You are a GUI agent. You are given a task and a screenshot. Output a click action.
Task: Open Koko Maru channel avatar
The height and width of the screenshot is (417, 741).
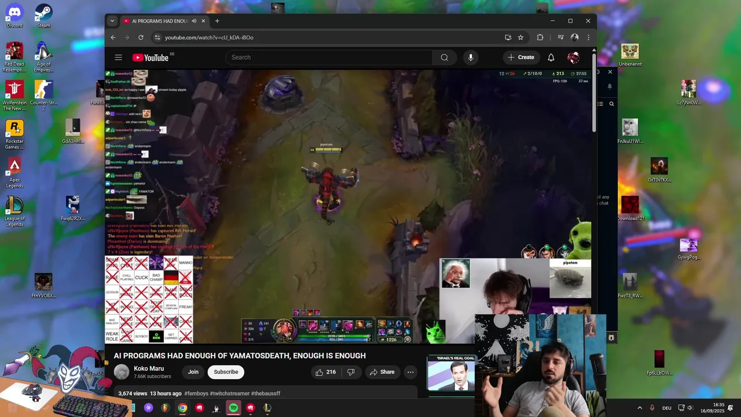(x=122, y=372)
